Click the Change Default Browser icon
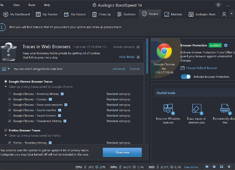The height and width of the screenshot is (170, 235). [182, 68]
